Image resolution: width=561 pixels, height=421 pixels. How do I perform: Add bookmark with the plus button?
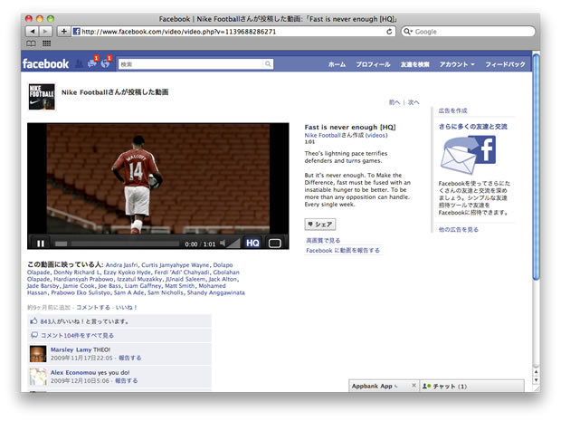click(x=63, y=32)
